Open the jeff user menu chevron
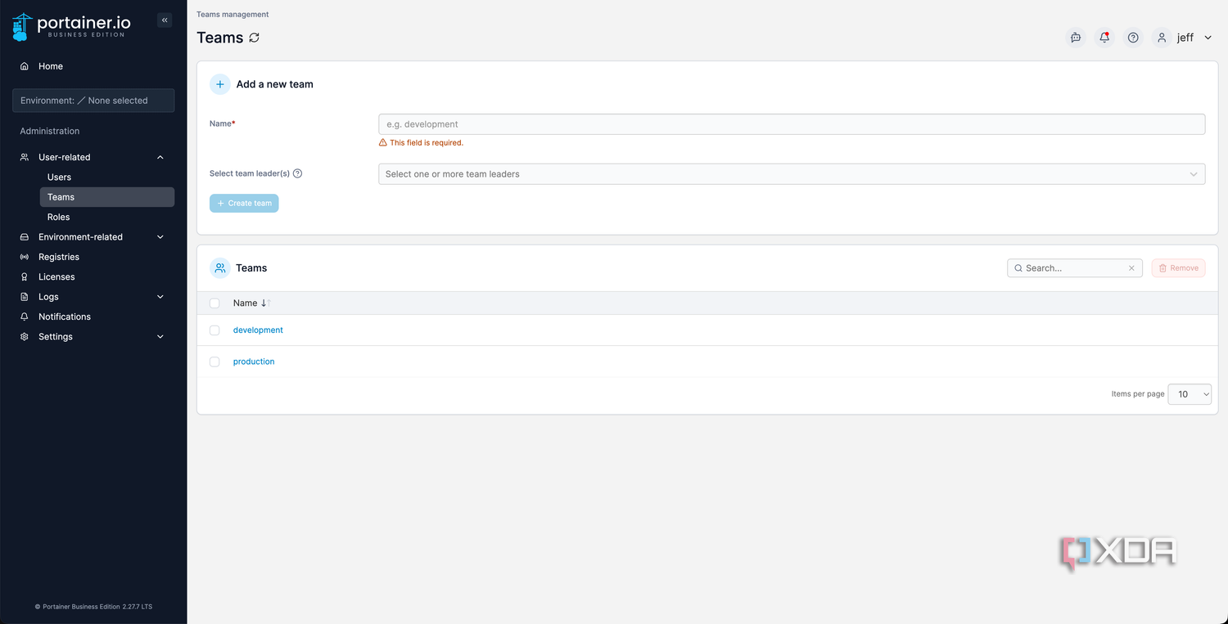Screen dimensions: 1228x624 (1208, 38)
